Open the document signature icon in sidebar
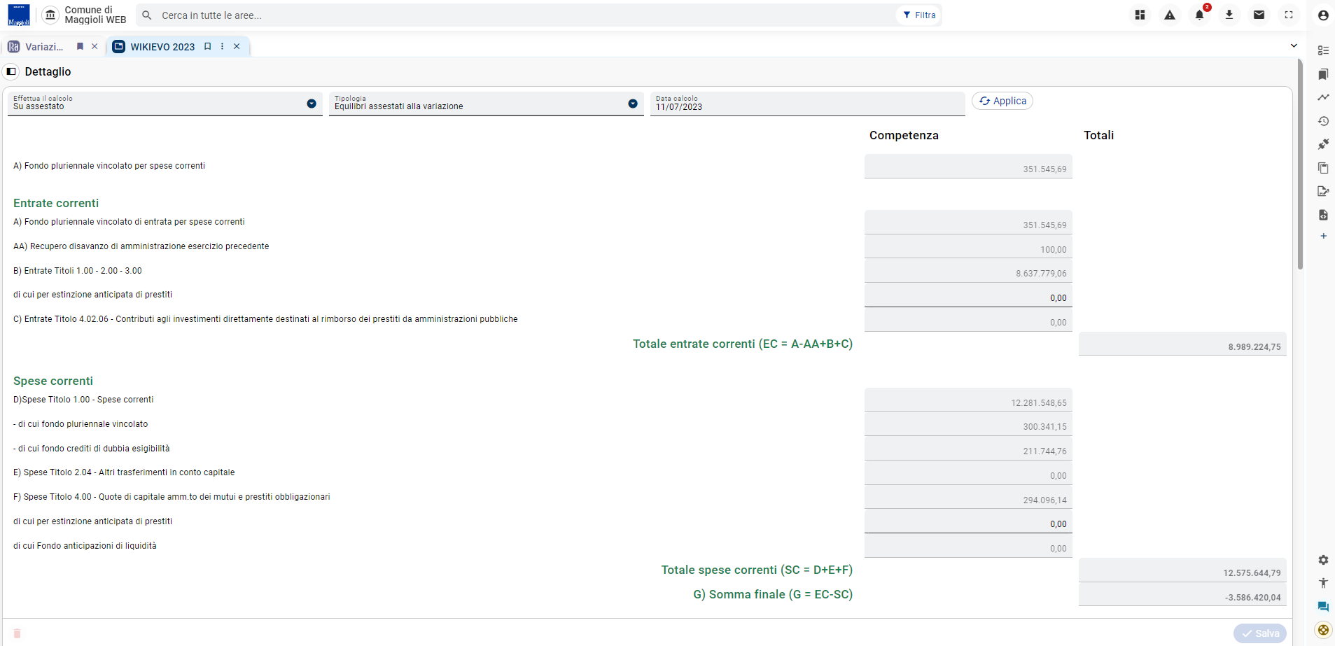The width and height of the screenshot is (1335, 646). click(1323, 191)
